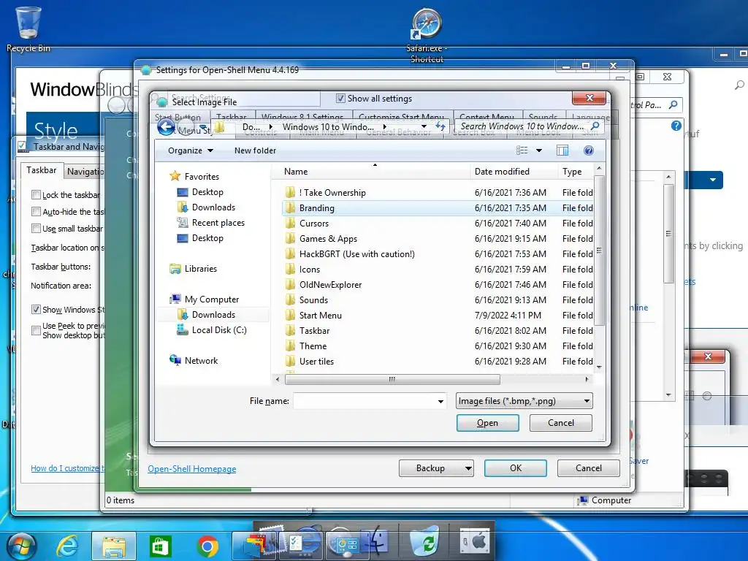Image resolution: width=748 pixels, height=561 pixels.
Task: Open the blue dropdown in the background window
Action: point(713,180)
